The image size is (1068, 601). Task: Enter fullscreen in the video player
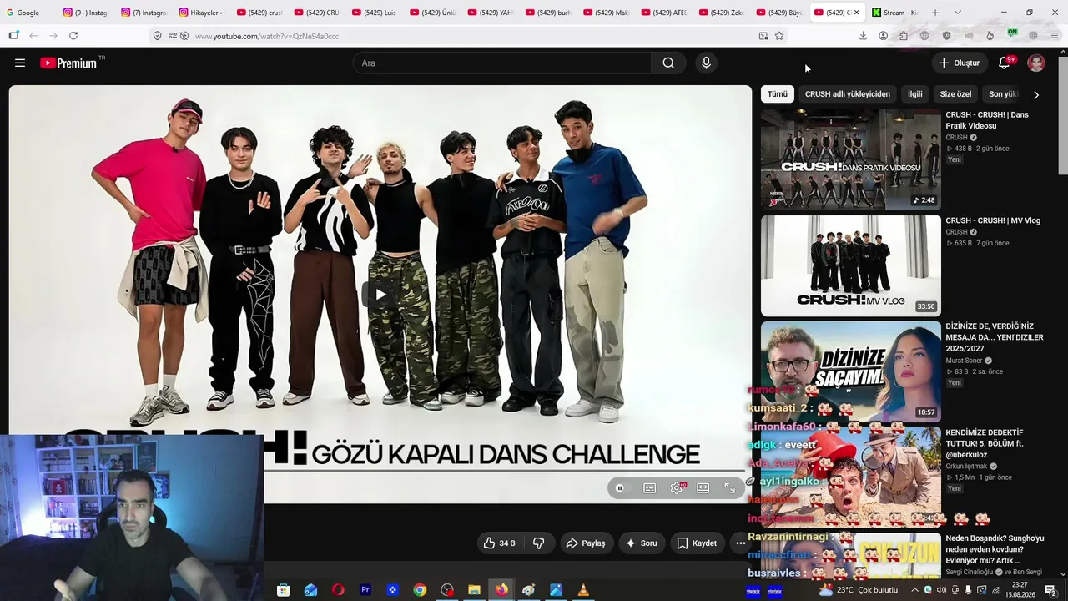pos(730,488)
